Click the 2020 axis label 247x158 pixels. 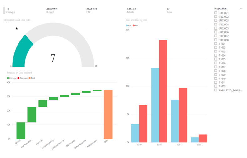pos(159,144)
